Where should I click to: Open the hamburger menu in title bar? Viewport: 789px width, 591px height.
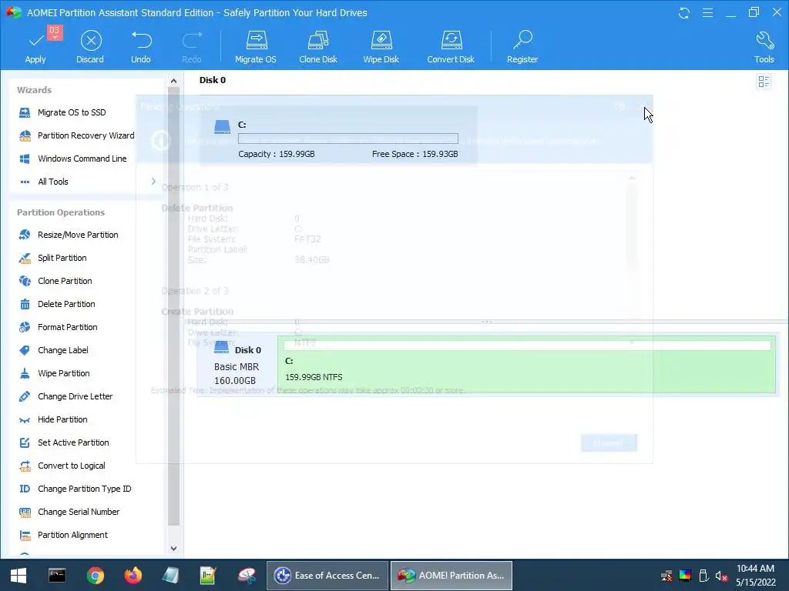(x=707, y=12)
